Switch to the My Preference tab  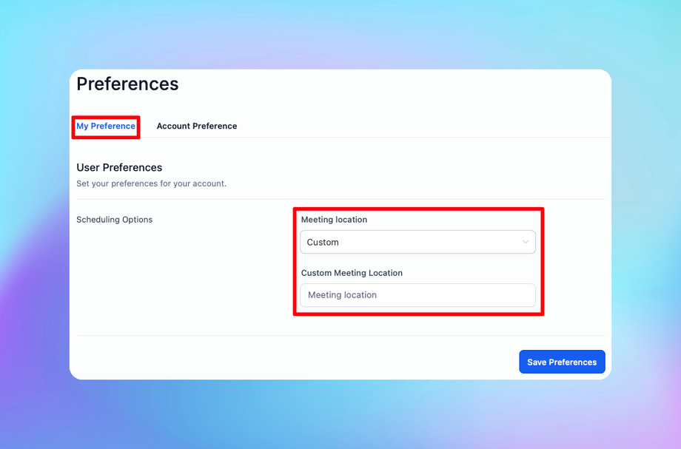click(106, 126)
